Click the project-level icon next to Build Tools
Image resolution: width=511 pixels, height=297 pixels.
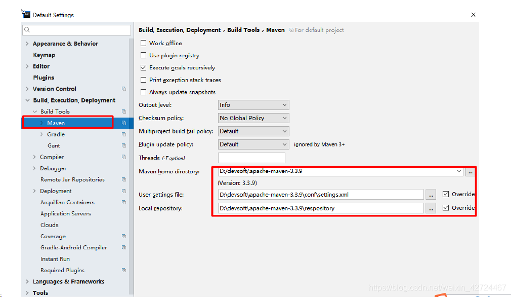point(124,112)
